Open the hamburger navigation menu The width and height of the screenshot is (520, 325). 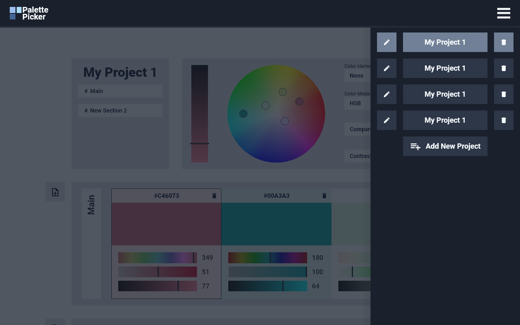pyautogui.click(x=504, y=13)
